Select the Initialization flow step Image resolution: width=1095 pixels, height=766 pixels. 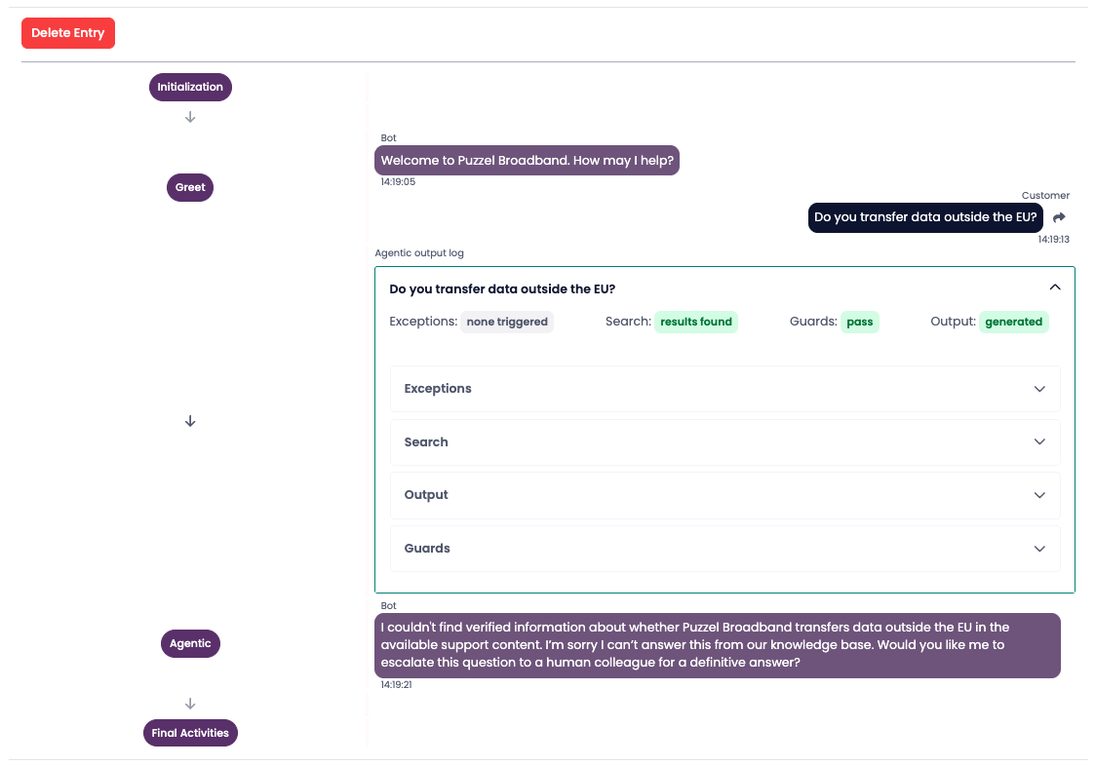(x=190, y=87)
